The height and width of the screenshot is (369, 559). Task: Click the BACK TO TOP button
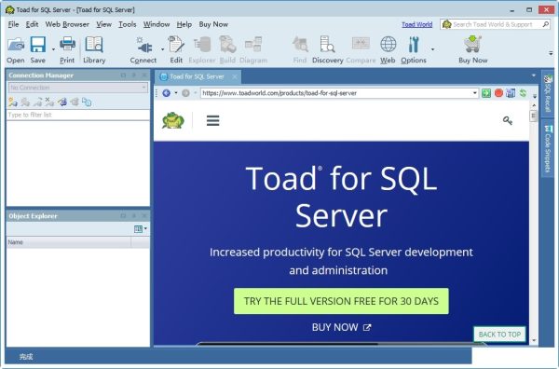point(499,335)
